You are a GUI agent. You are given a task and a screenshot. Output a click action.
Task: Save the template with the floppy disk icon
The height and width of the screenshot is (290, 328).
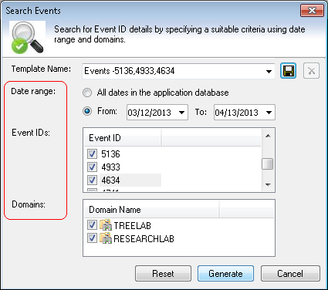point(288,71)
